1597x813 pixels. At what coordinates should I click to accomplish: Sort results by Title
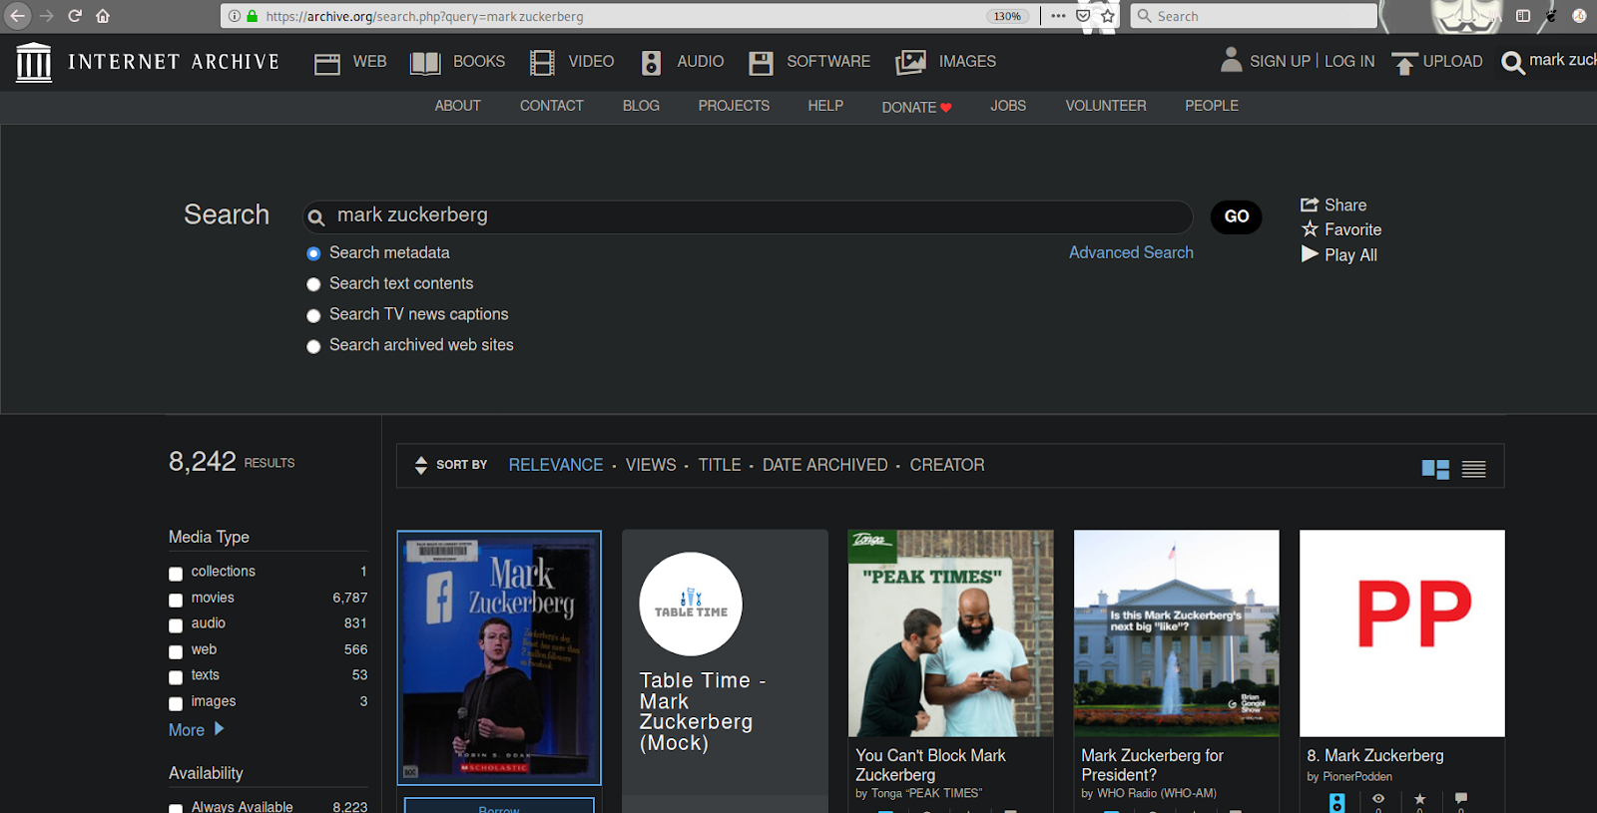click(720, 465)
